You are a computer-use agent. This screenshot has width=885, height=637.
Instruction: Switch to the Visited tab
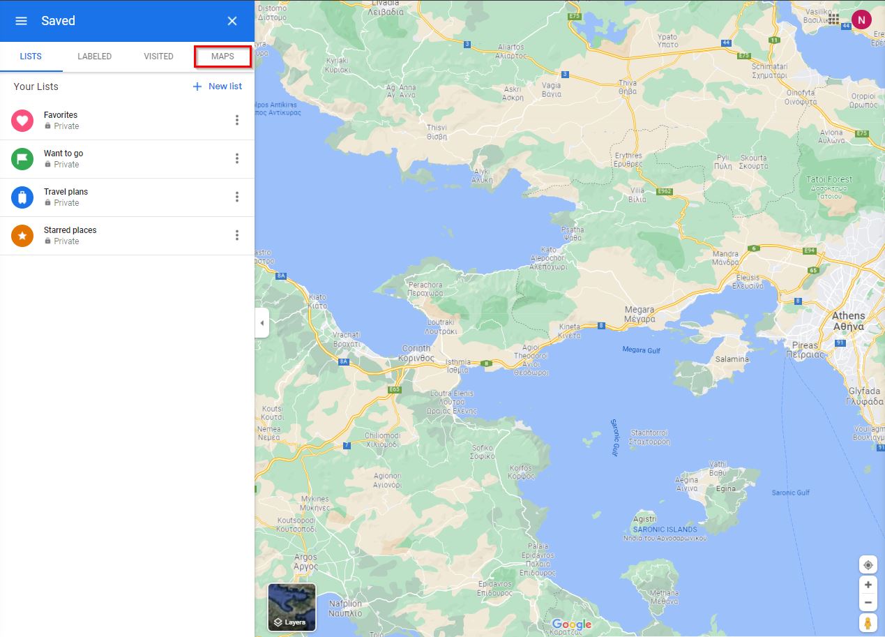(x=158, y=57)
